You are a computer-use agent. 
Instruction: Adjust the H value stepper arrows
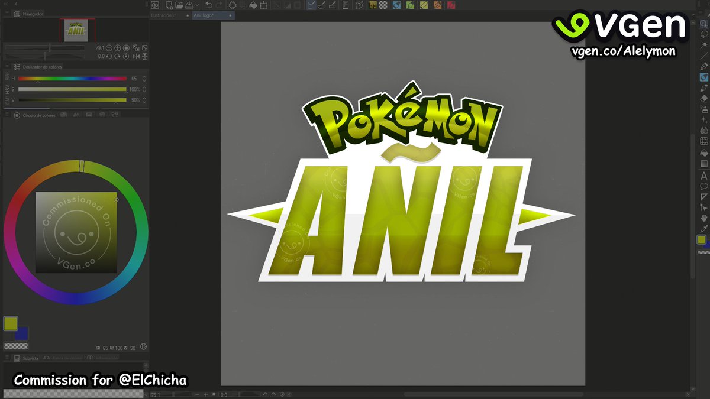tap(144, 79)
